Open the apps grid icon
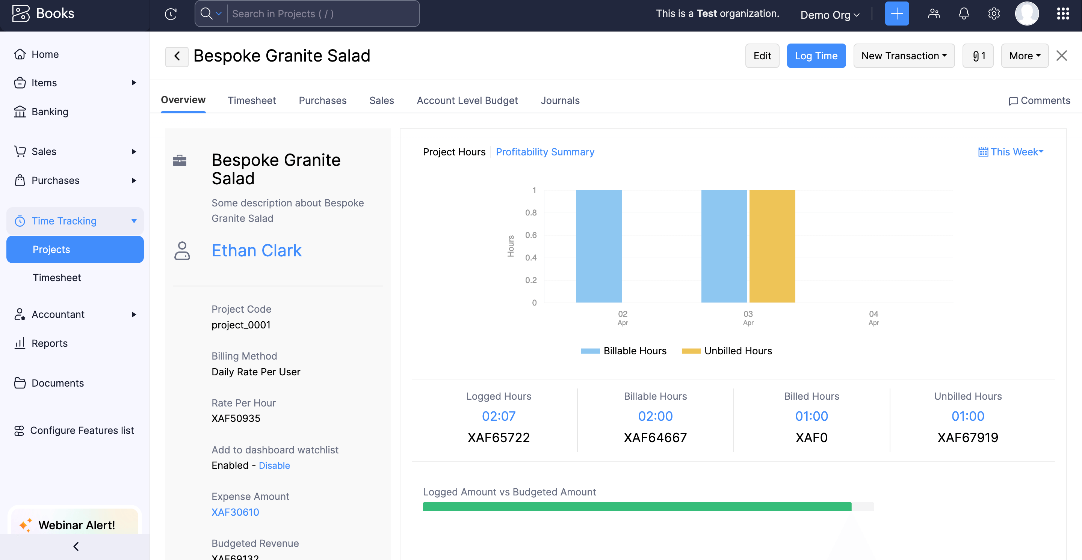 tap(1063, 14)
